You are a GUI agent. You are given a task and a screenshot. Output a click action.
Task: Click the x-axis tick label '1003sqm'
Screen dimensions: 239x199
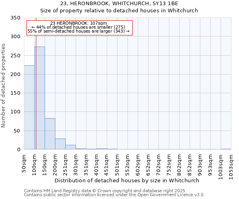pos(221,167)
